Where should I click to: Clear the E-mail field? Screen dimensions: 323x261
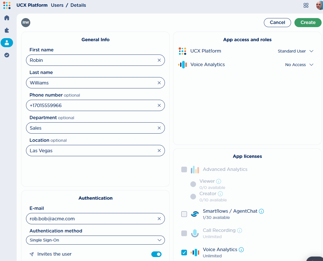tap(159, 219)
